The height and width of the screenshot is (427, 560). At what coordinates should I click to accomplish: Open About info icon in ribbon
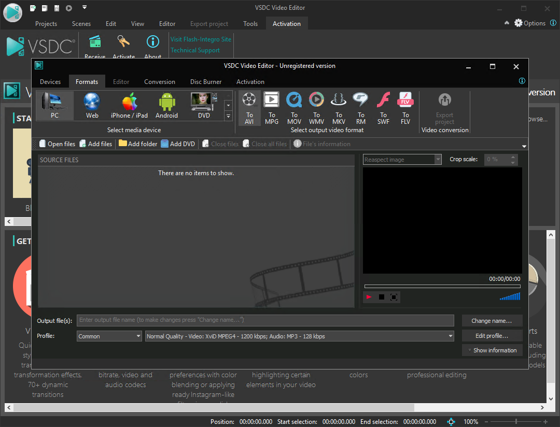click(153, 47)
